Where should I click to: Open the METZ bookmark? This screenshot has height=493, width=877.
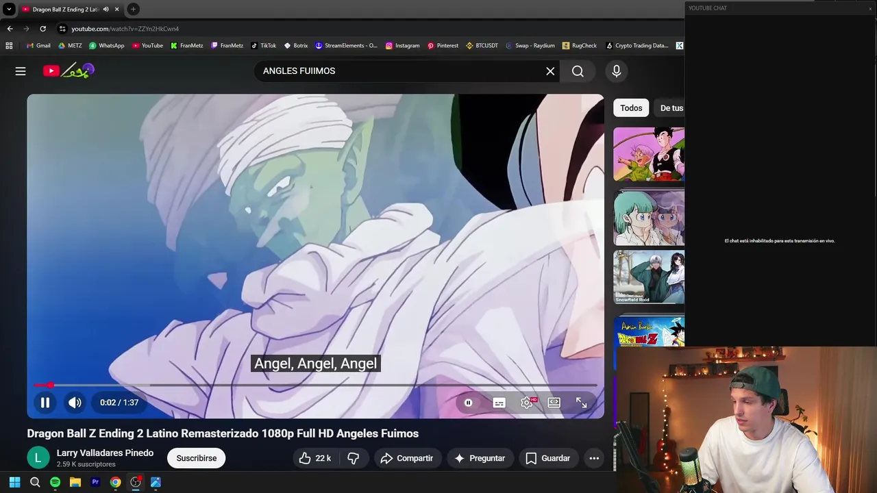70,46
